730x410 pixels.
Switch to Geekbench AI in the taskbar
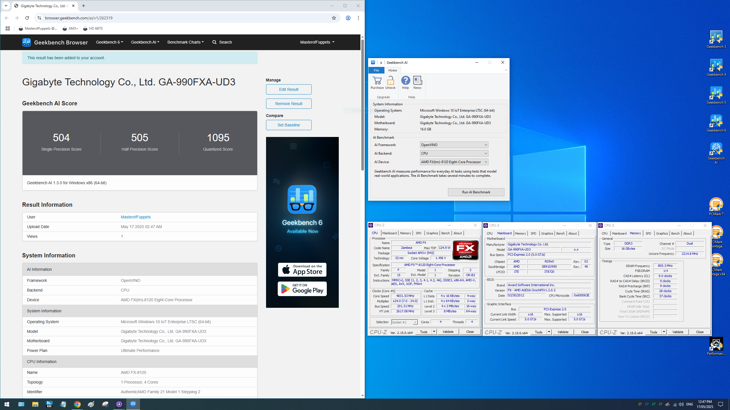point(133,404)
